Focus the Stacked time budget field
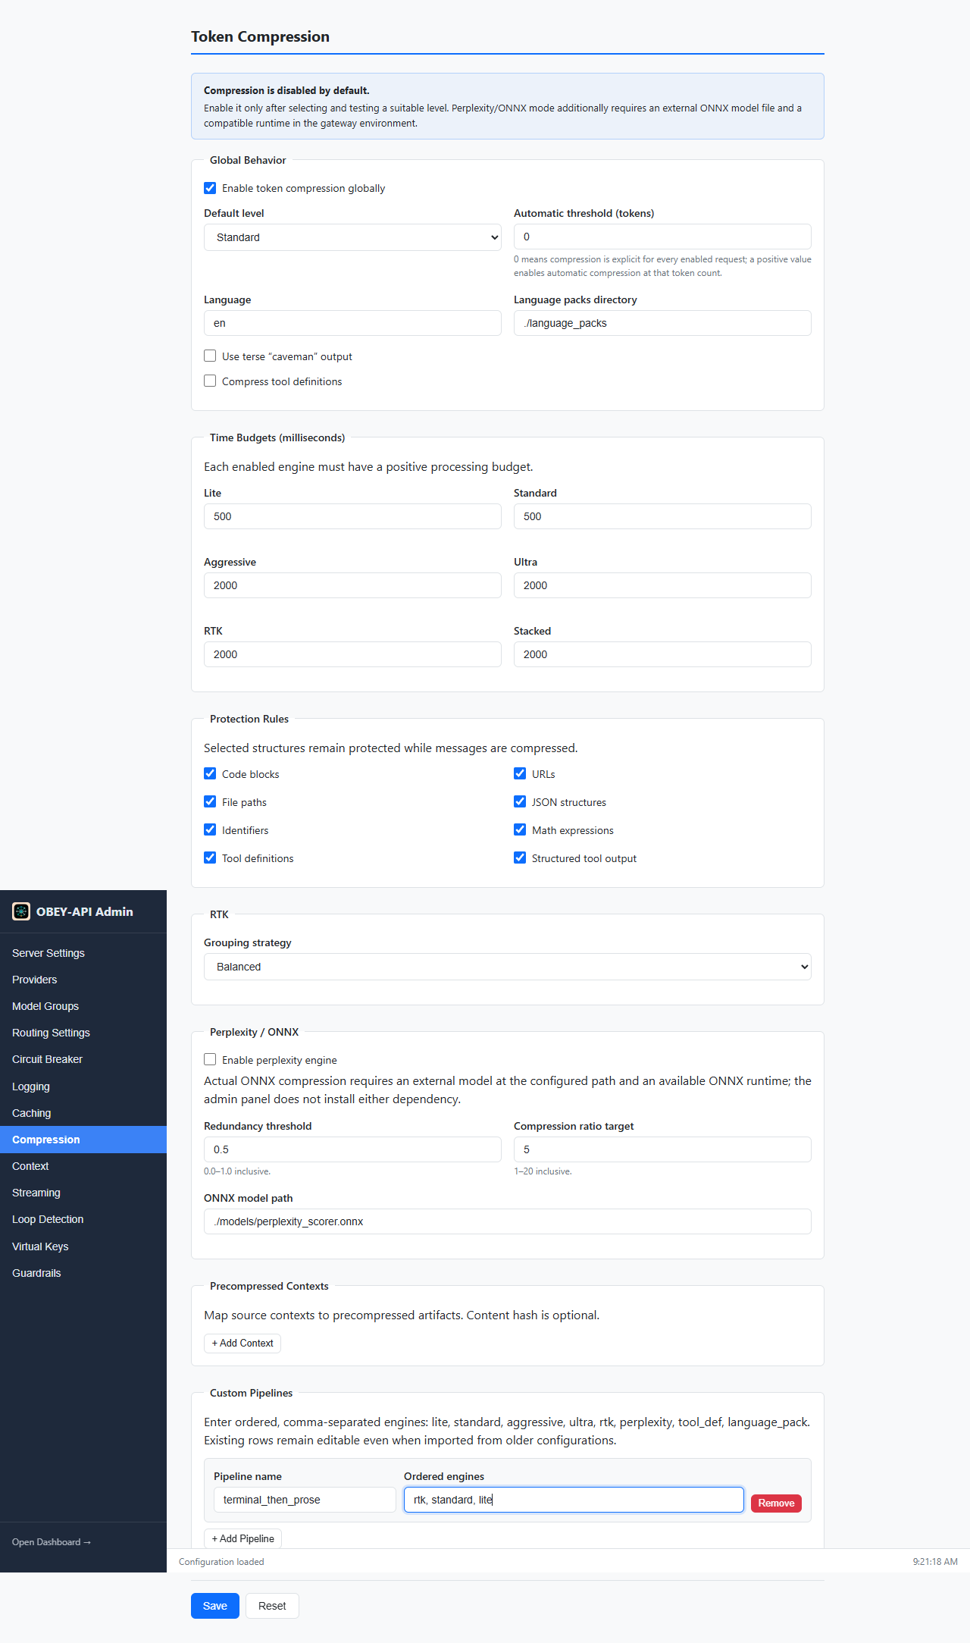The height and width of the screenshot is (1643, 970). tap(662, 654)
